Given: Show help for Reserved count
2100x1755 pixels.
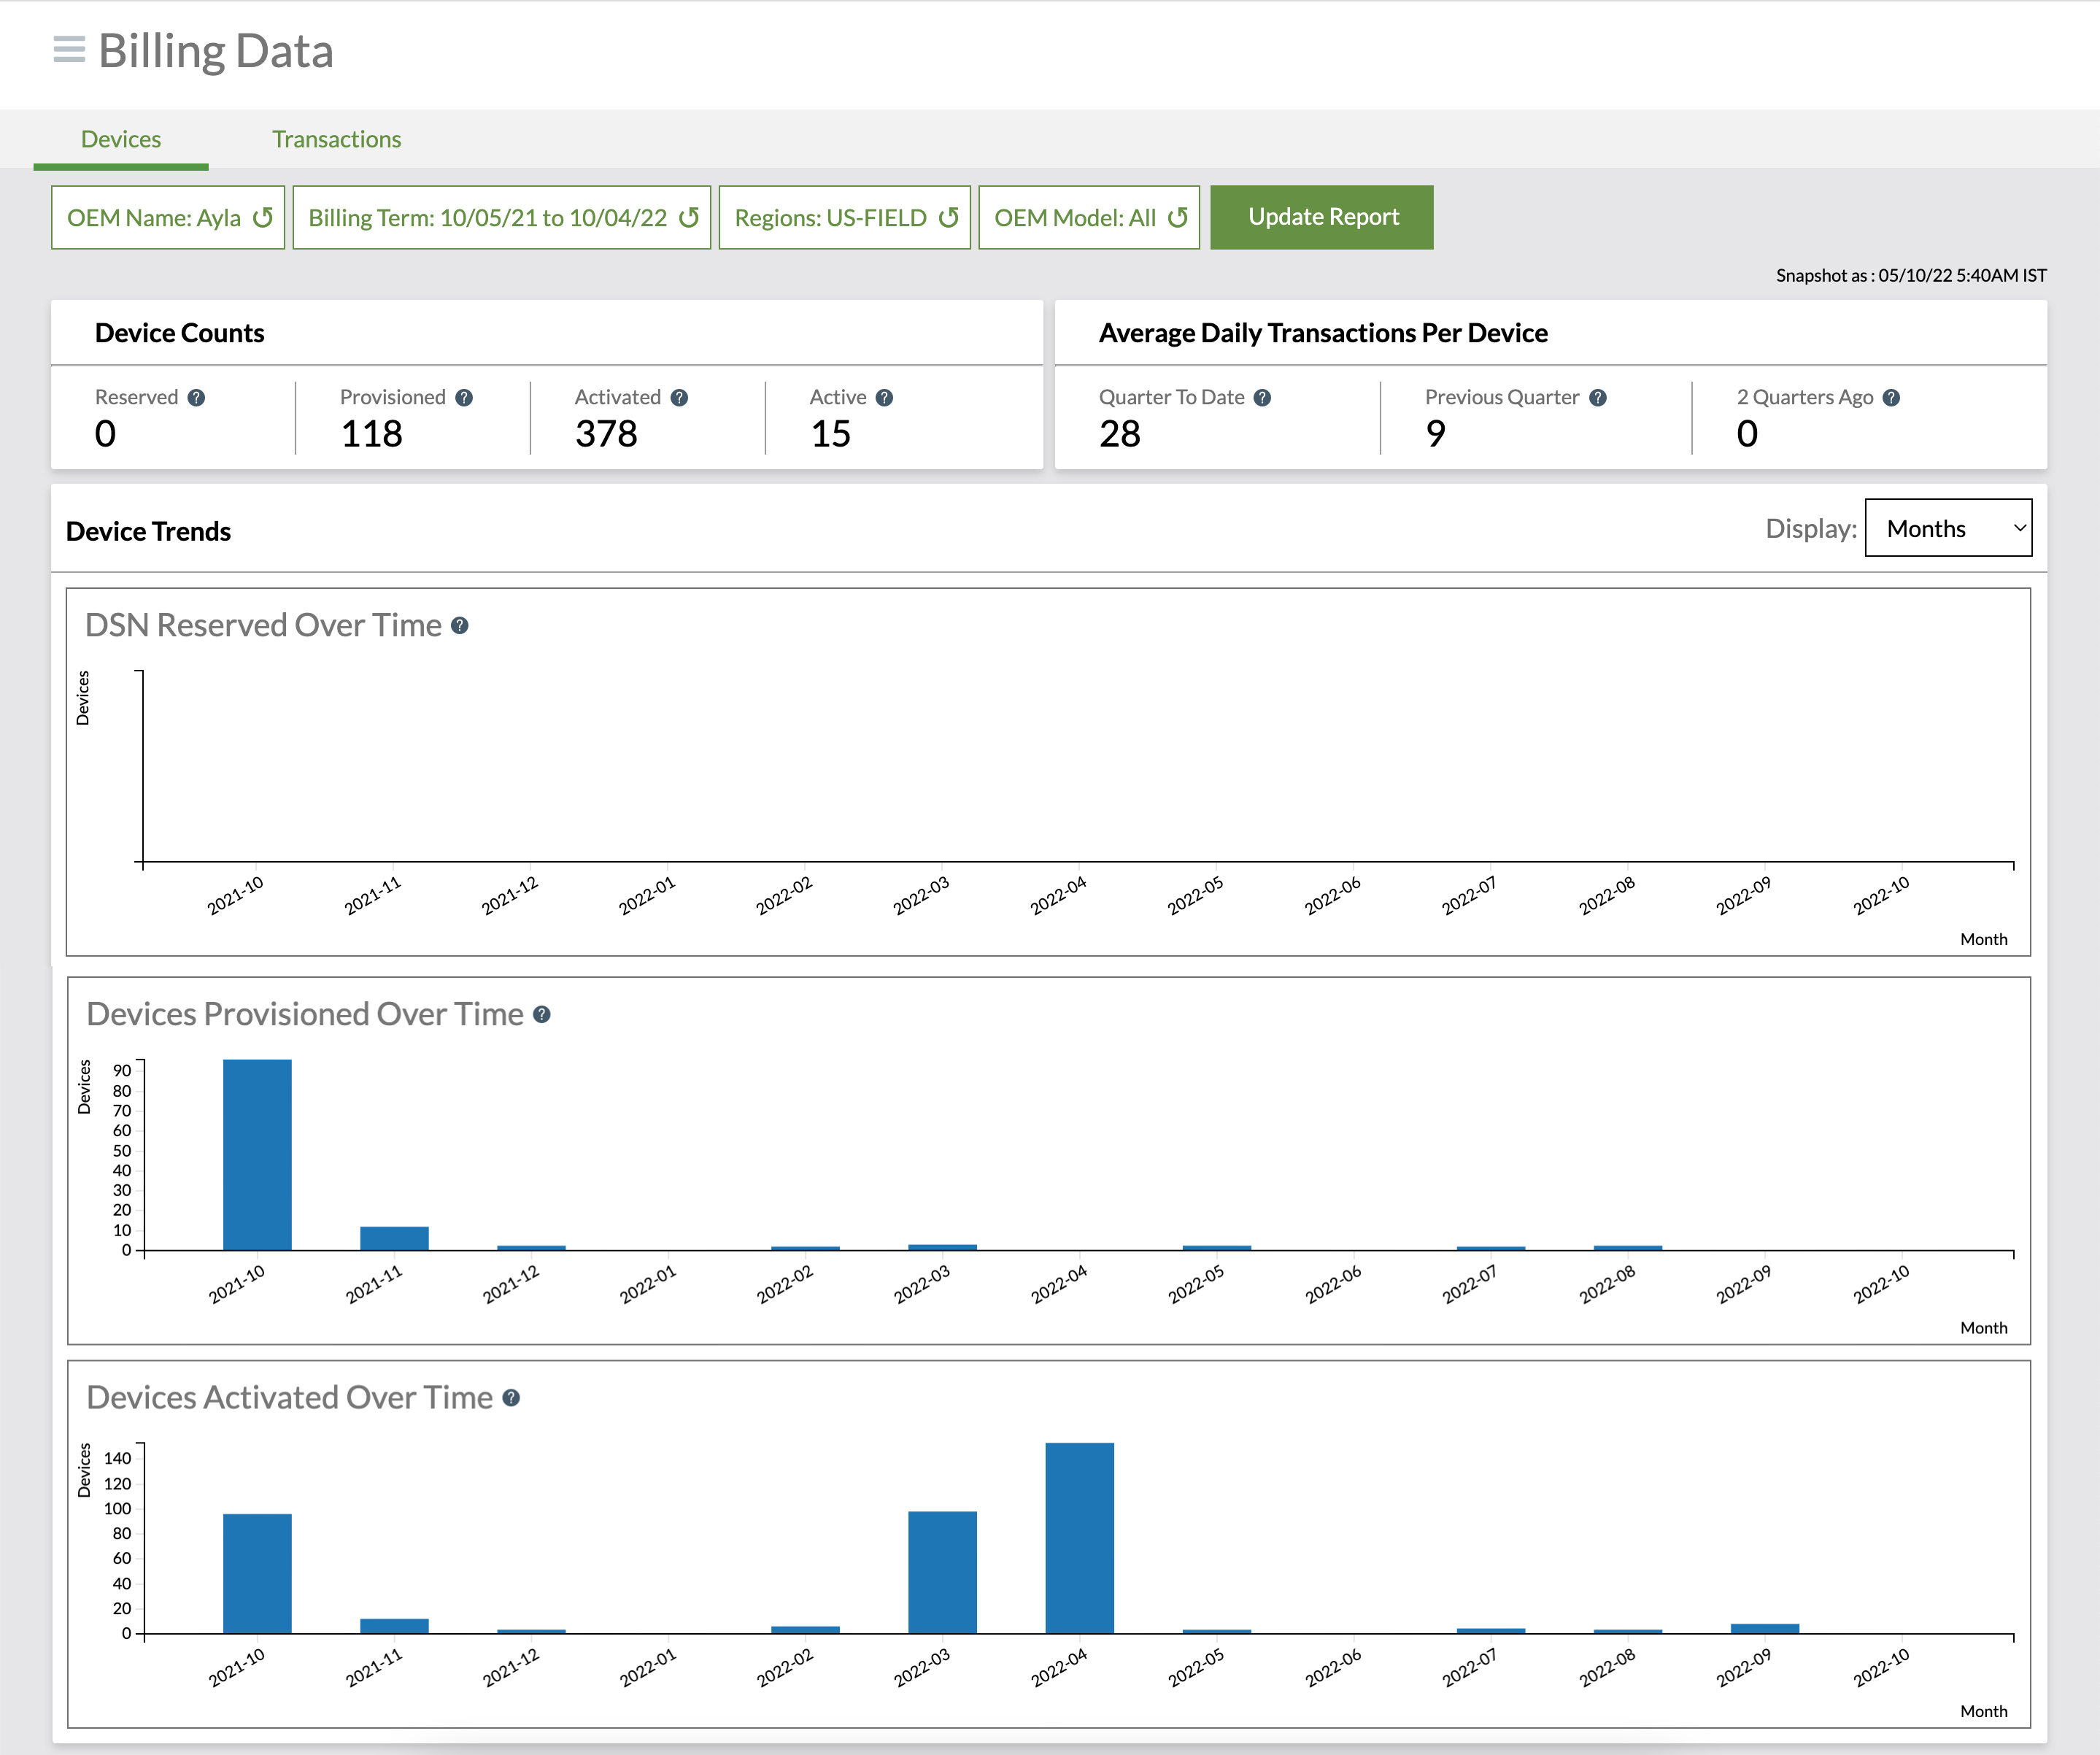Looking at the screenshot, I should coord(196,397).
